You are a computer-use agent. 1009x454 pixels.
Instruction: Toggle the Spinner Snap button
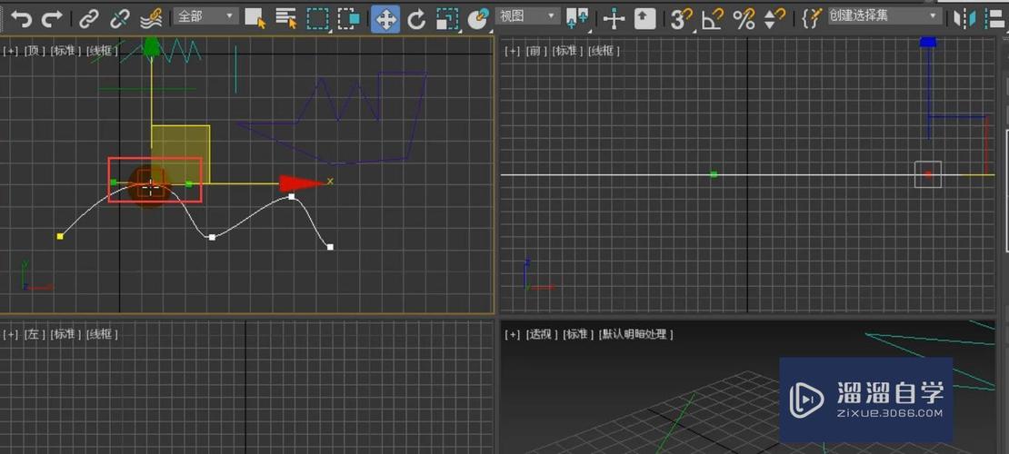coord(774,19)
